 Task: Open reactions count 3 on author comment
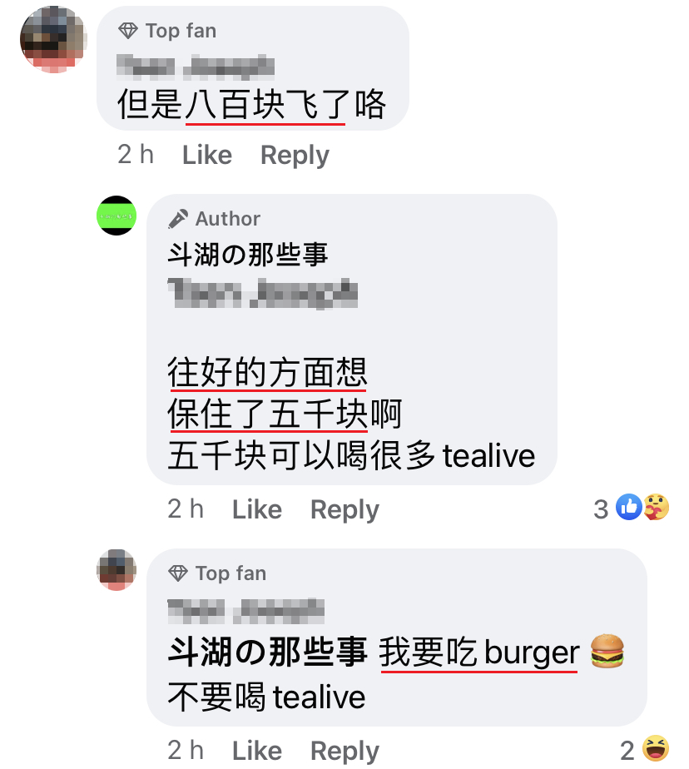[x=601, y=509]
